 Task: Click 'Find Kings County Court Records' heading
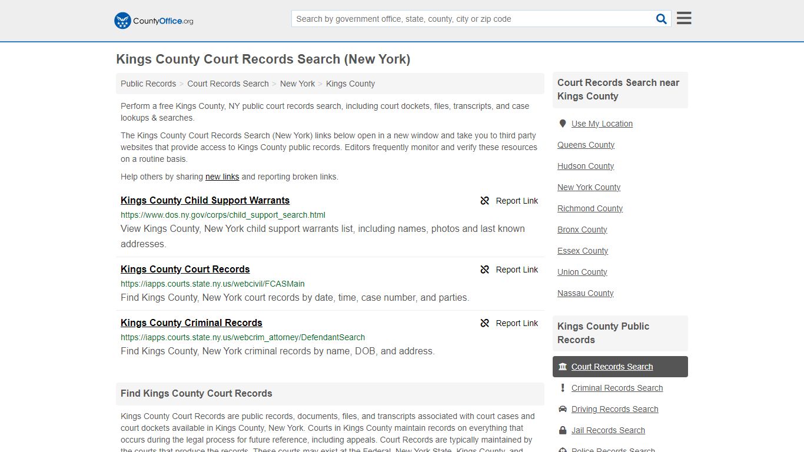point(196,393)
